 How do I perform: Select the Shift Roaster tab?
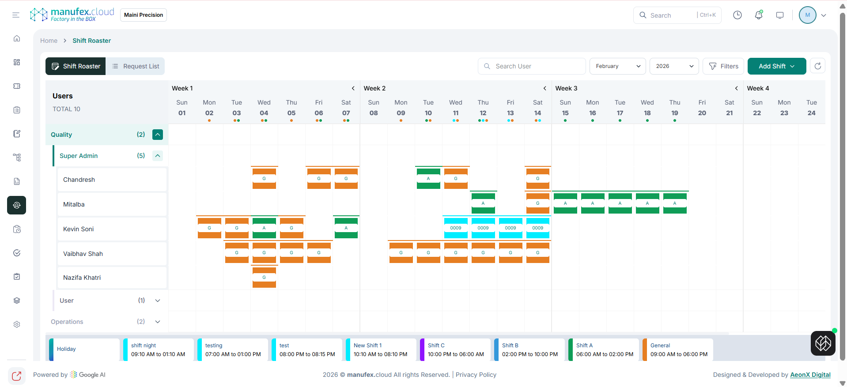tap(76, 66)
